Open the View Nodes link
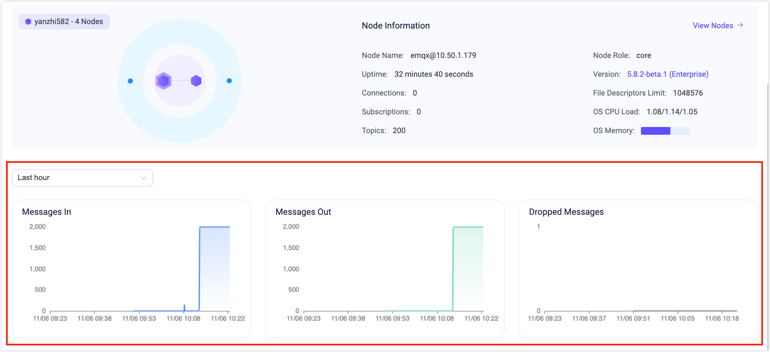 (x=713, y=25)
